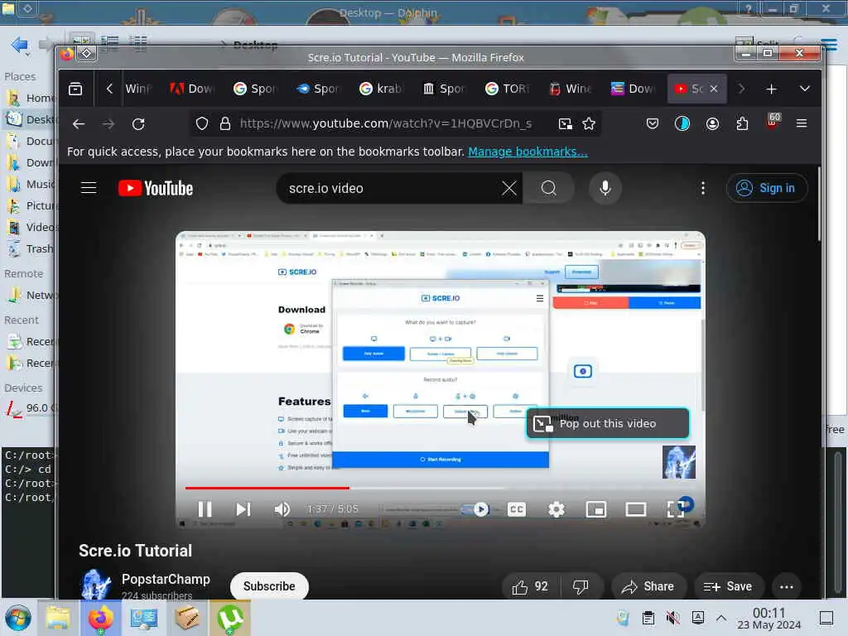848x636 pixels.
Task: Toggle the autoplay switch
Action: coord(475,509)
